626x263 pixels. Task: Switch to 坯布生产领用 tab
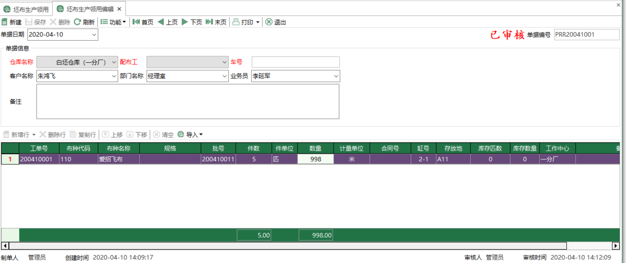pyautogui.click(x=26, y=9)
